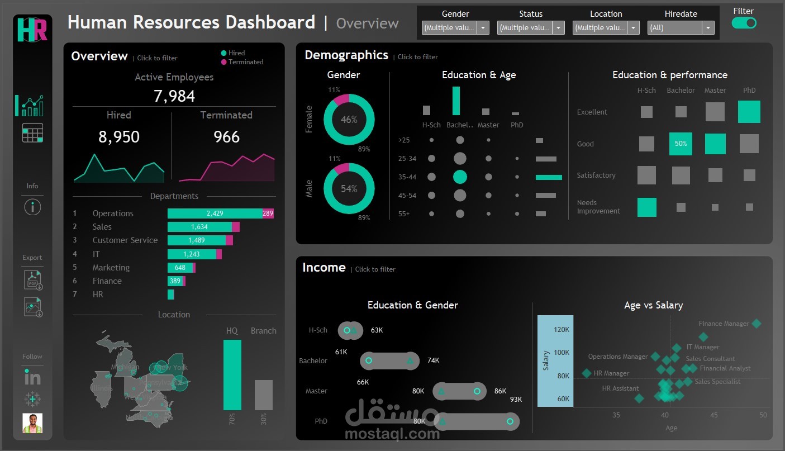785x451 pixels.
Task: Click Active Employees value 7,984
Action: 174,96
